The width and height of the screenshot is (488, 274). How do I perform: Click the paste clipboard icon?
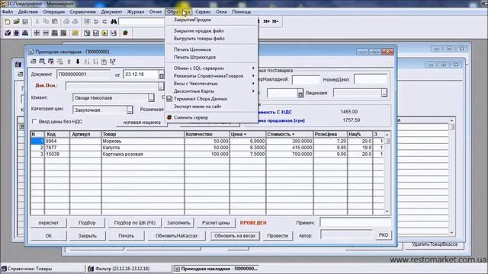point(55,21)
